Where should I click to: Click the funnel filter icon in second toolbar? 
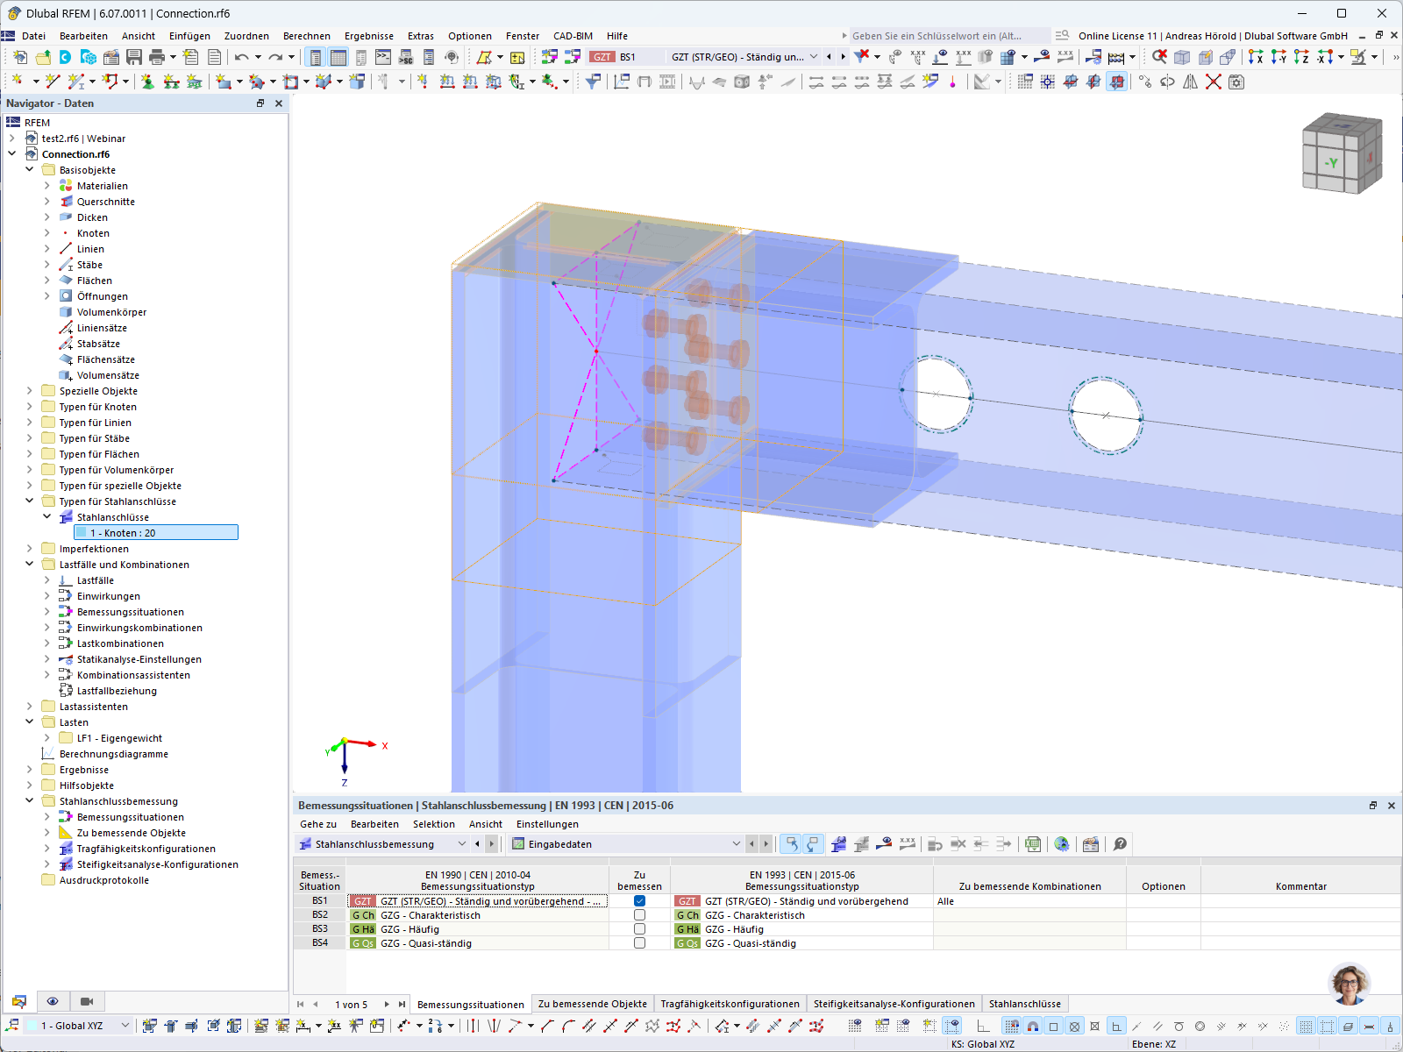594,82
